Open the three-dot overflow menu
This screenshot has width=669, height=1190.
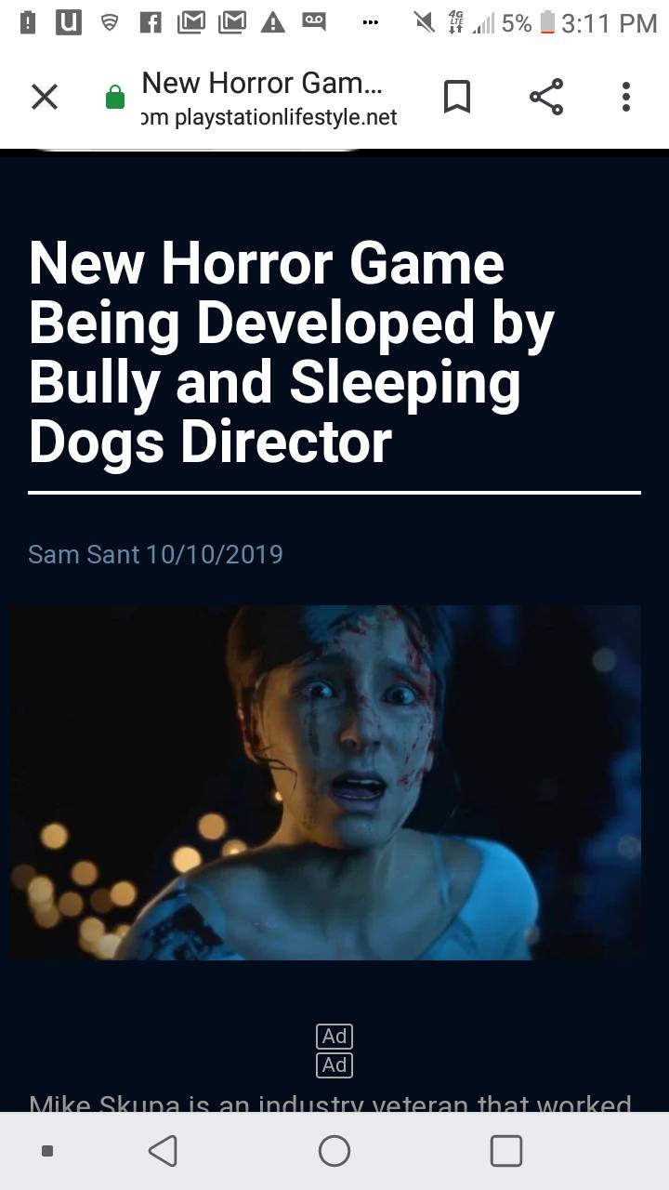(x=626, y=97)
